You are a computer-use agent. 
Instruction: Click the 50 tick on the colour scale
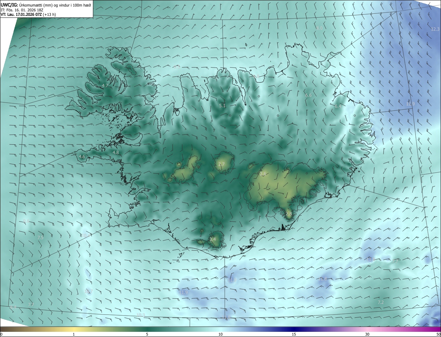click(x=438, y=335)
